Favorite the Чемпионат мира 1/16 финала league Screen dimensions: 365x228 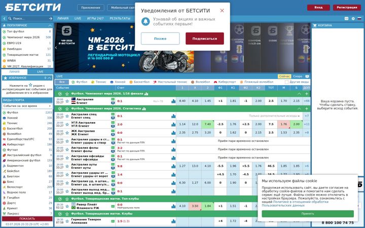(x=67, y=94)
